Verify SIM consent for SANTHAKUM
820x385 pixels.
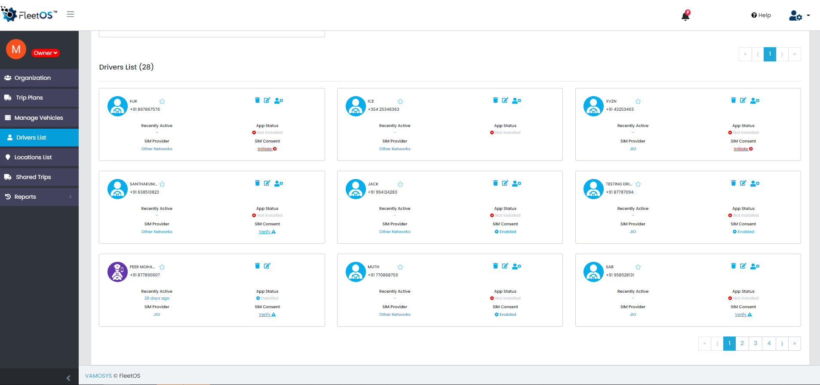267,232
